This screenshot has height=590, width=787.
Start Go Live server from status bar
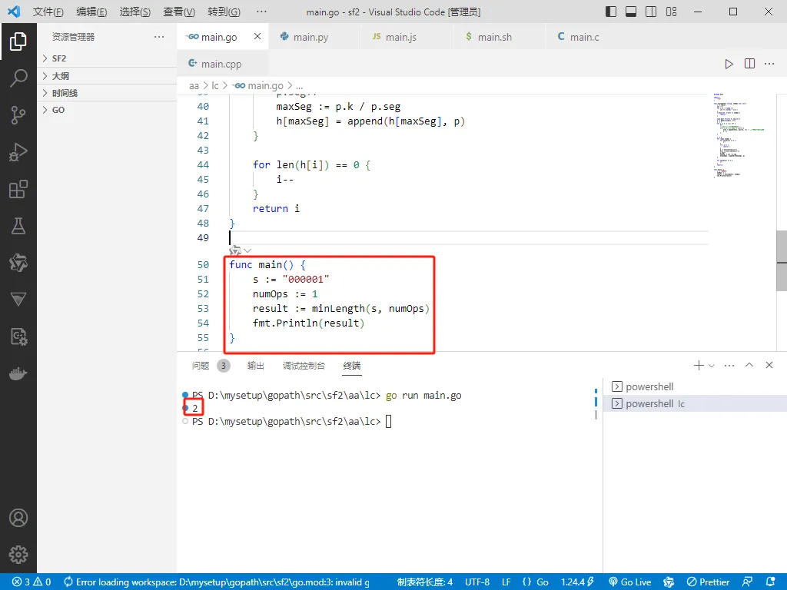pyautogui.click(x=630, y=582)
